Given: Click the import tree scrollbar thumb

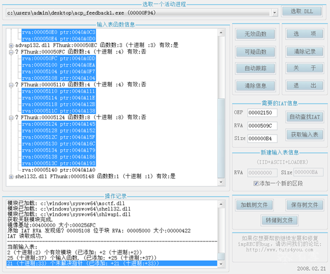Looking at the screenshot, I should pyautogui.click(x=221, y=138).
